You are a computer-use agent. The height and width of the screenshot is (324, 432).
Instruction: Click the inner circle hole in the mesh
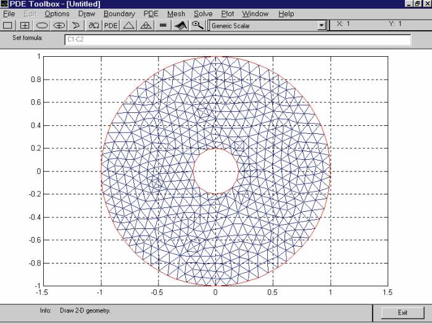(x=215, y=171)
